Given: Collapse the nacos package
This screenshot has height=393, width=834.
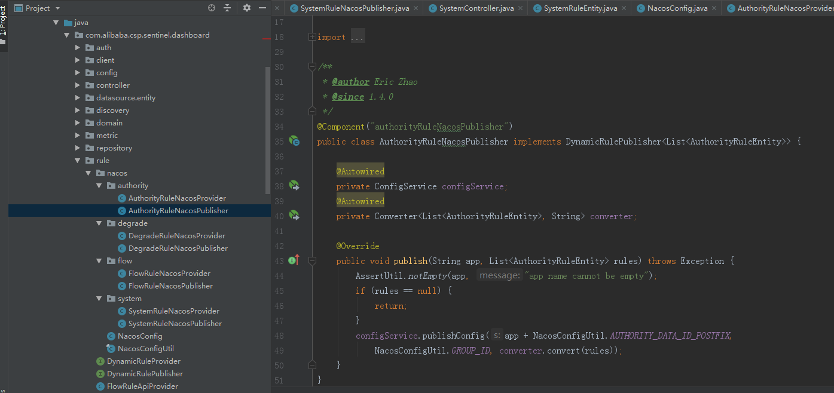Looking at the screenshot, I should [88, 173].
